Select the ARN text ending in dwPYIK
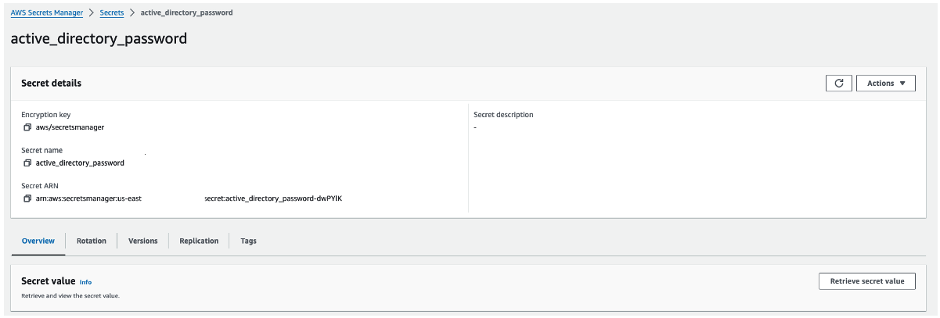The width and height of the screenshot is (940, 318). [x=273, y=198]
